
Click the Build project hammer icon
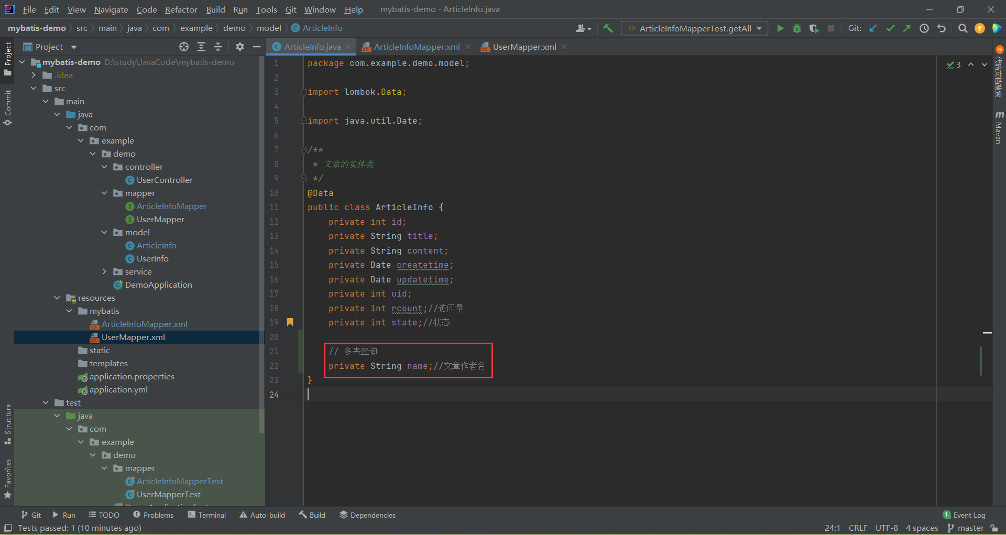[608, 28]
